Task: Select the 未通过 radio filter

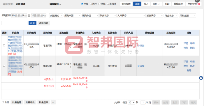Action: pos(108,4)
